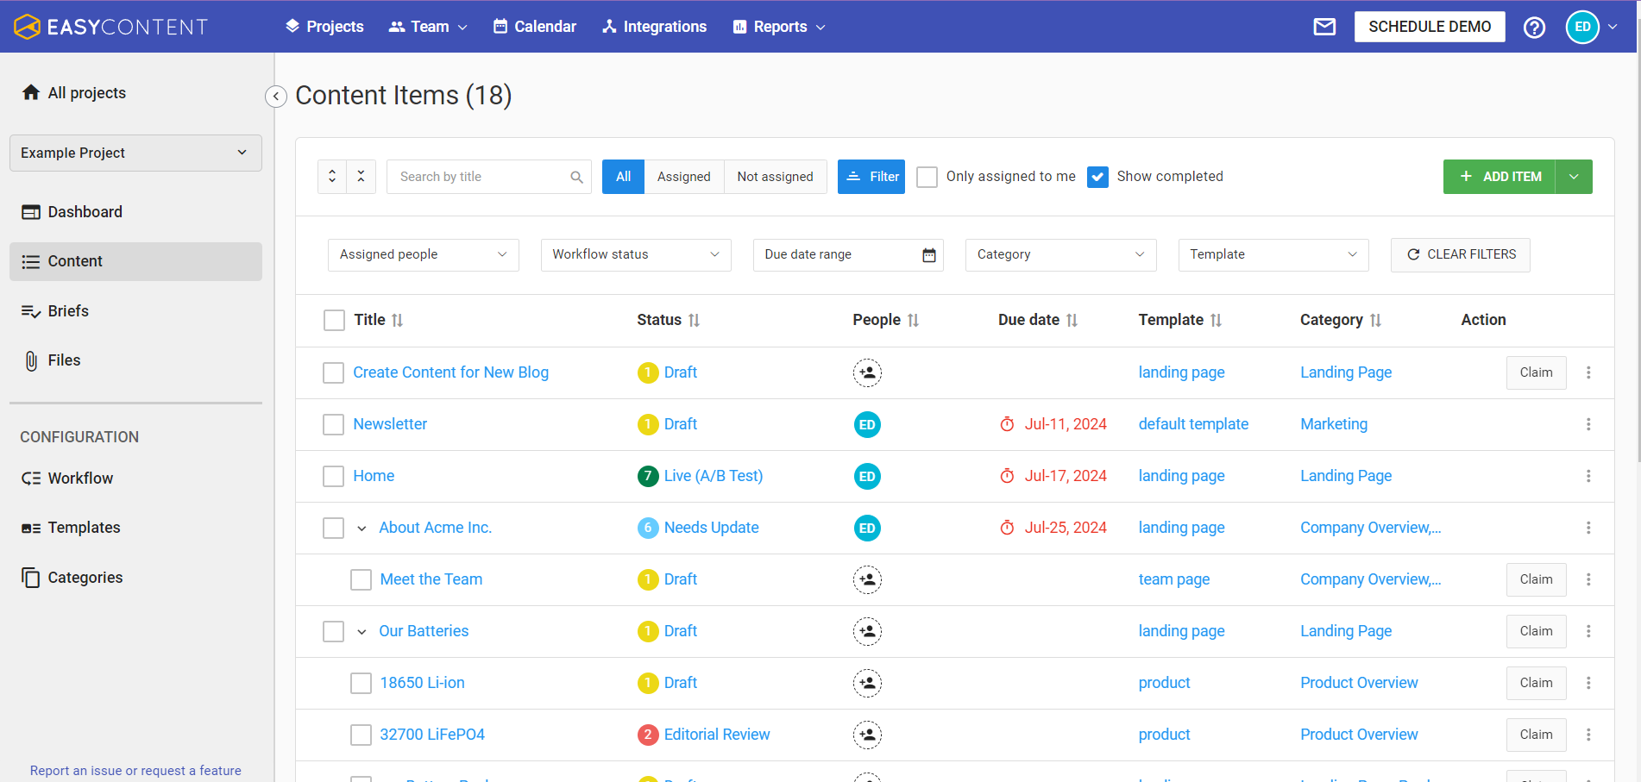Collapse the About Acme Inc. row
Viewport: 1641px width, 782px height.
pyautogui.click(x=362, y=529)
